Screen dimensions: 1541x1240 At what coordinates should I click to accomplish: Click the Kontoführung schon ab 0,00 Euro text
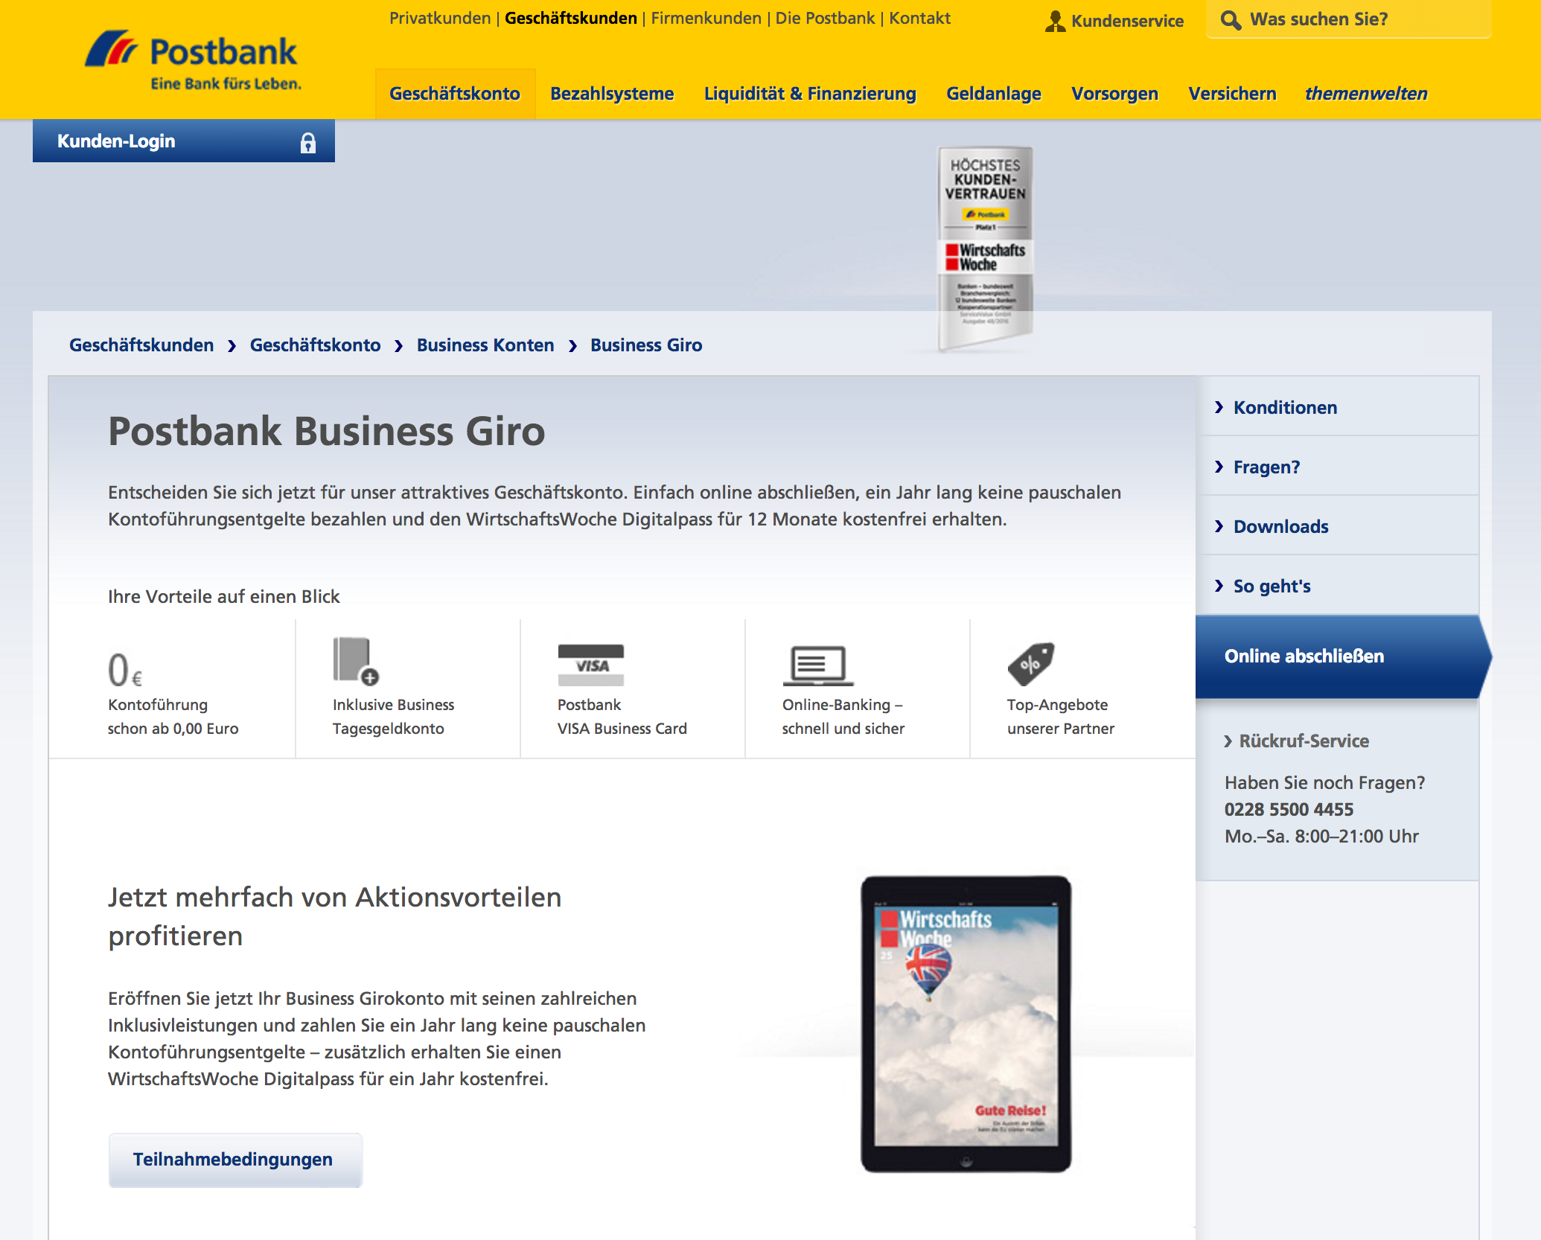click(x=173, y=717)
